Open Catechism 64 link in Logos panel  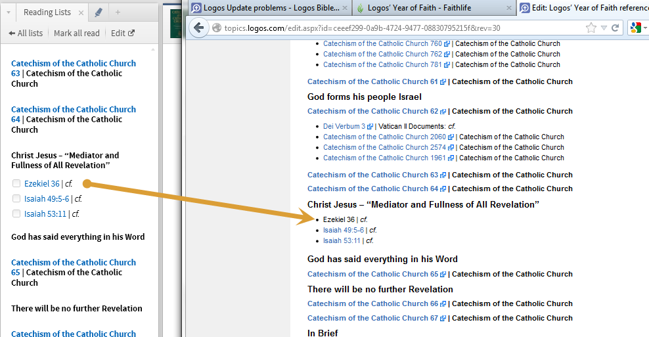[74, 114]
